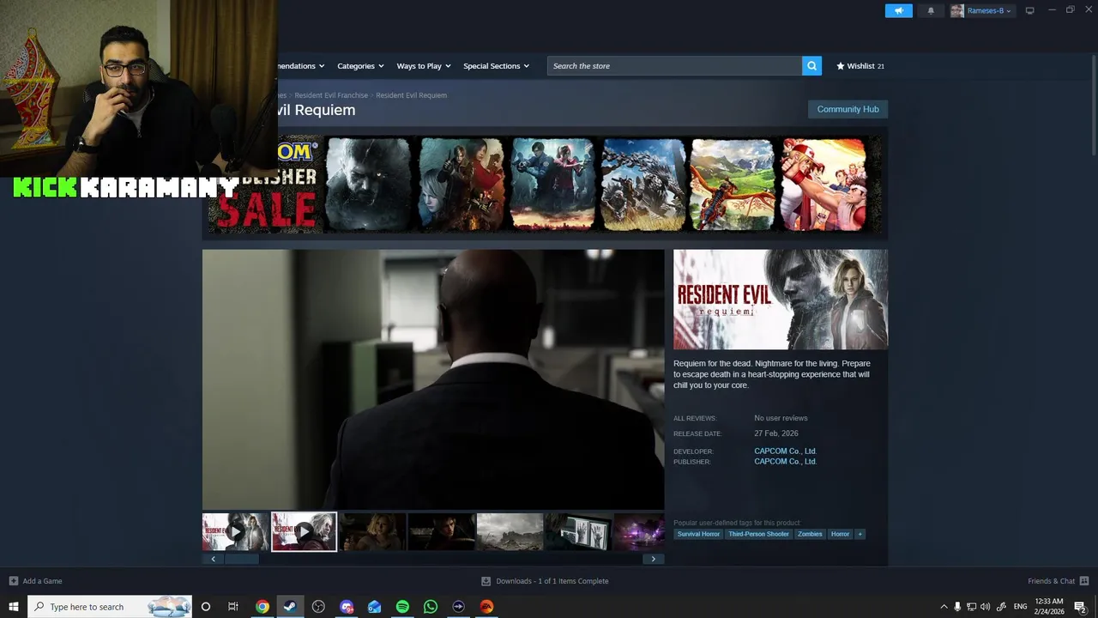This screenshot has height=618, width=1098.
Task: Open the Windows Start menu
Action: (x=14, y=607)
